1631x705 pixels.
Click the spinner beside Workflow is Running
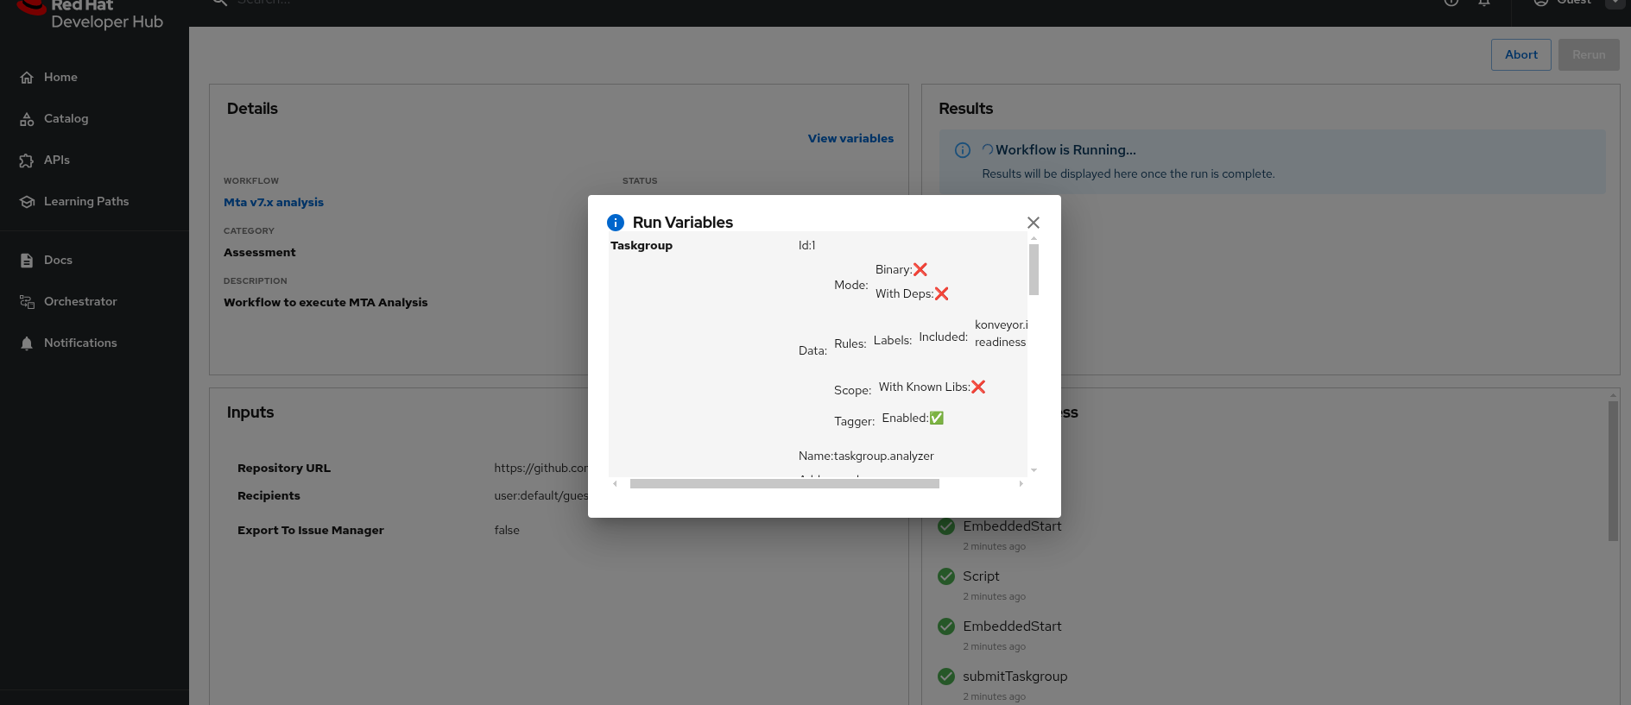(x=988, y=150)
